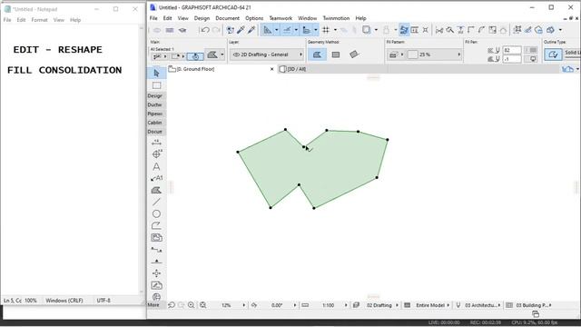This screenshot has width=581, height=327.
Task: Close the 0. Ground Floor tab
Action: [x=272, y=69]
